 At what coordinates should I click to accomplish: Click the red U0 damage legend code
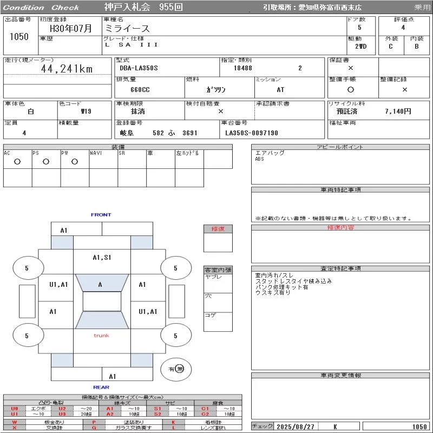point(15,409)
